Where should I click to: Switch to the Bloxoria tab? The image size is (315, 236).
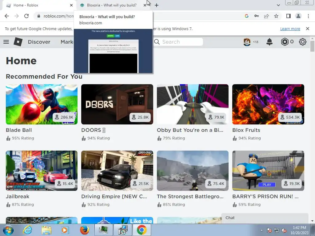[111, 5]
